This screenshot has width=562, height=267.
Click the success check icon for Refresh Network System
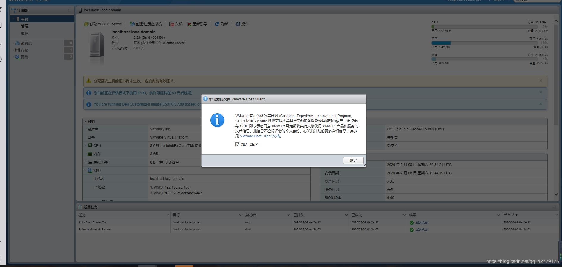point(412,230)
